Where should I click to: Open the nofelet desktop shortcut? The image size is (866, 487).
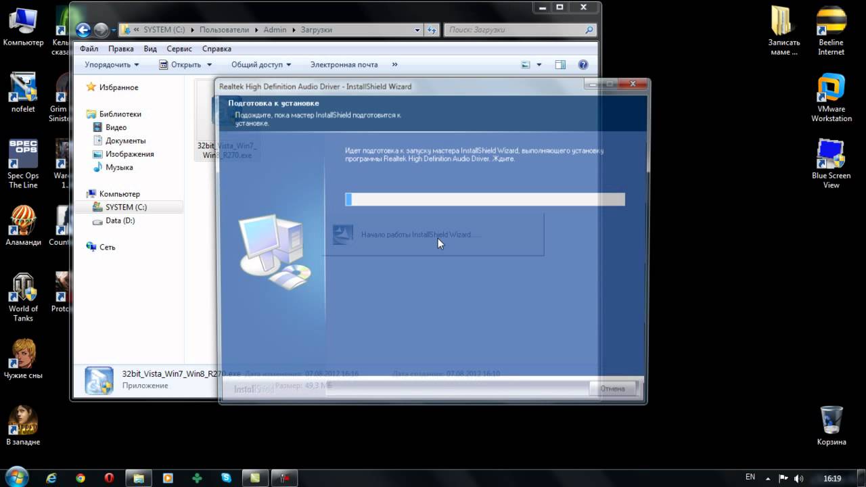point(23,92)
